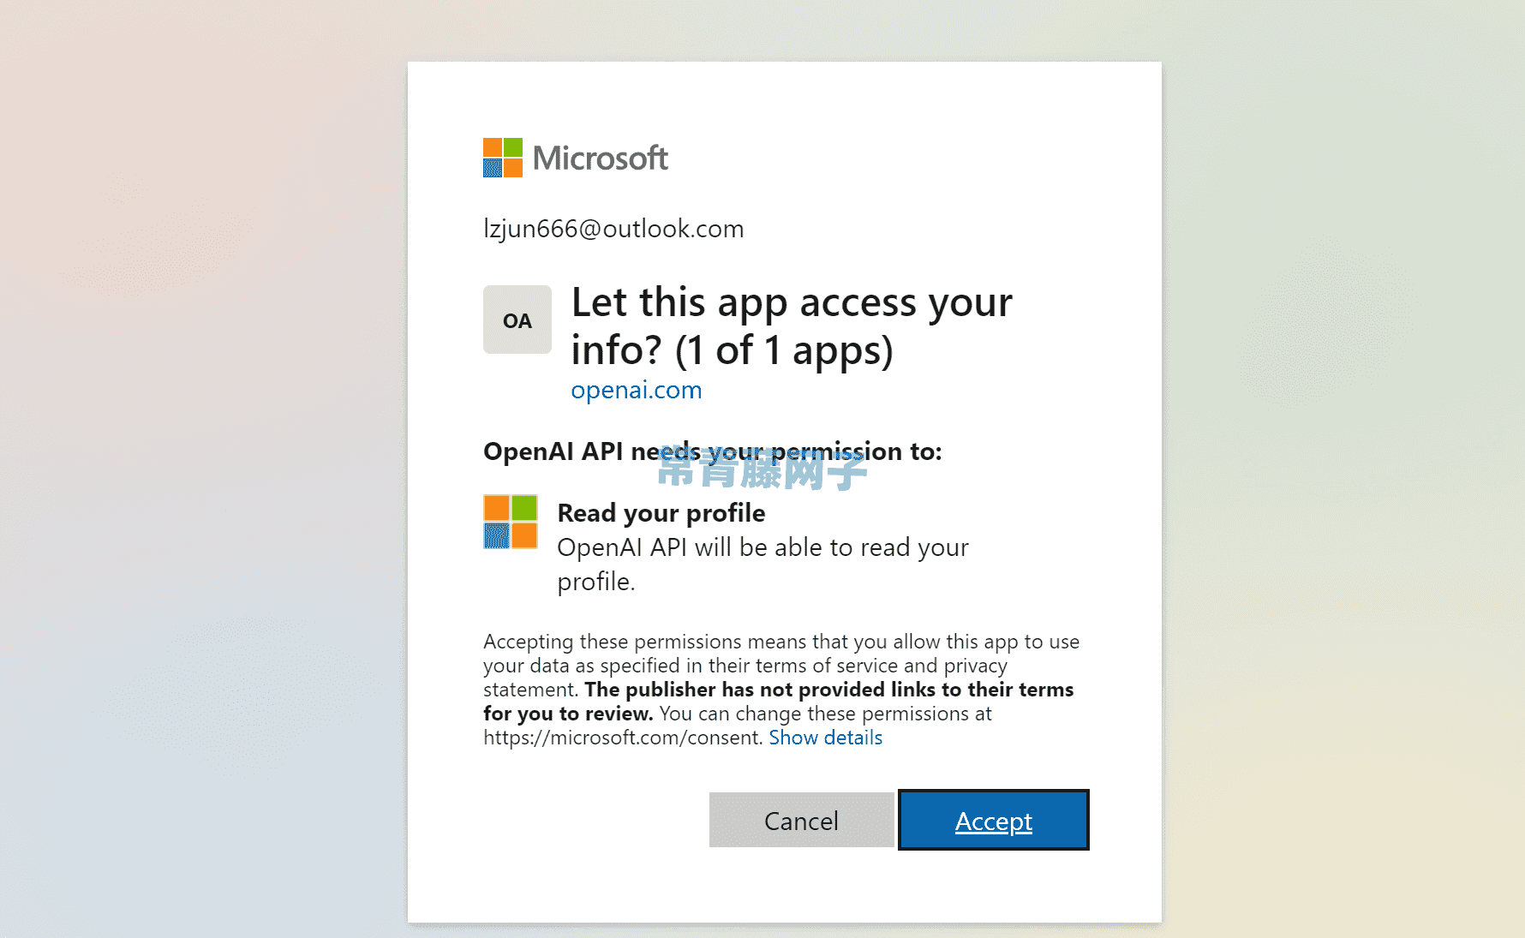Click the 'profile.' last line of description
This screenshot has width=1525, height=938.
[x=596, y=582]
